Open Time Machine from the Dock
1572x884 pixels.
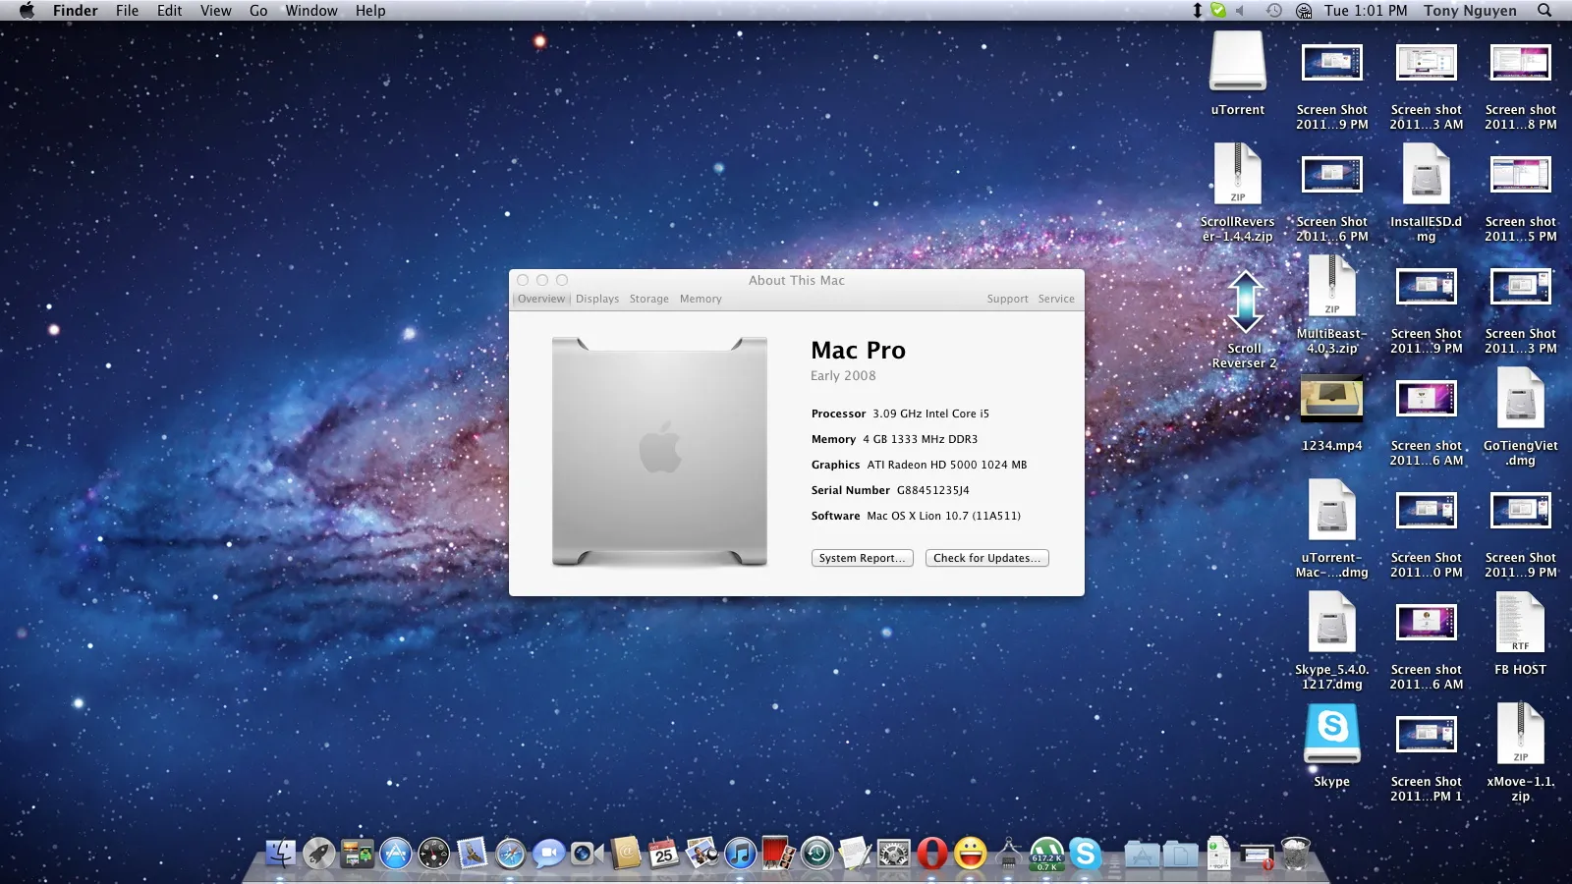(815, 855)
